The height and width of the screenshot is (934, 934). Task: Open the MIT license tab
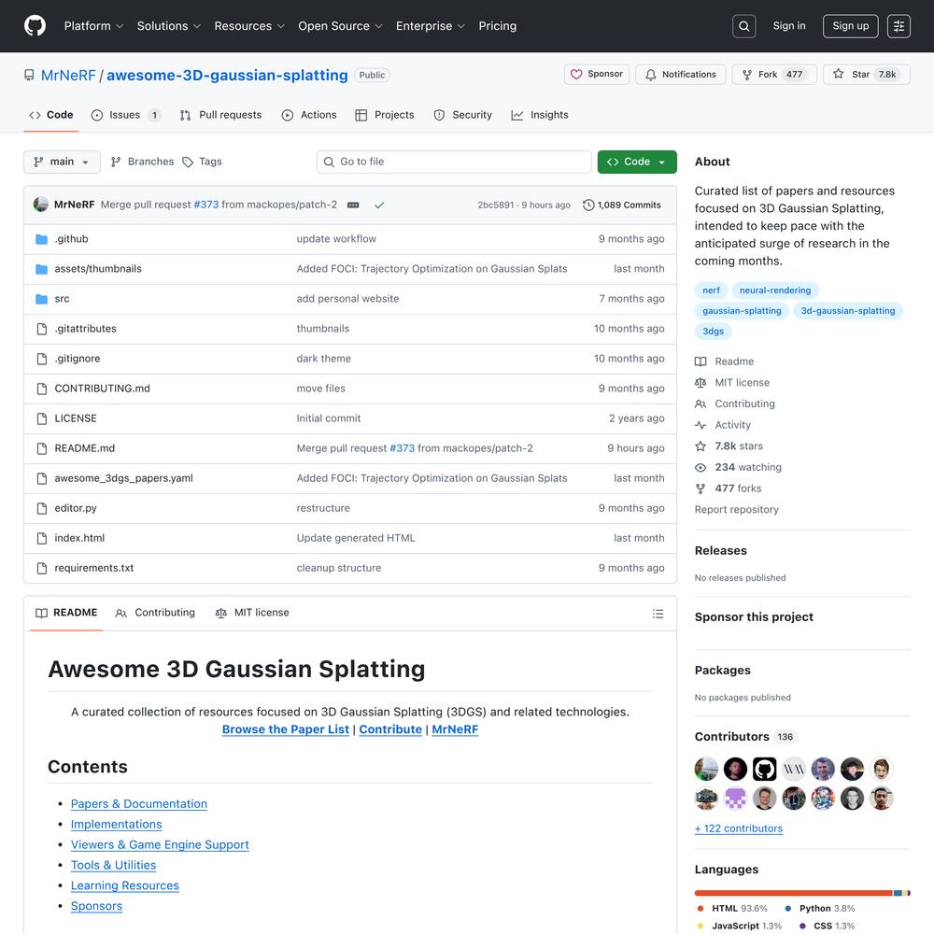[252, 613]
